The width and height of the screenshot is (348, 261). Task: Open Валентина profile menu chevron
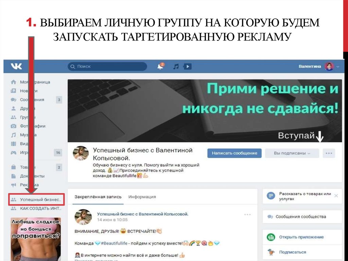pyautogui.click(x=338, y=66)
